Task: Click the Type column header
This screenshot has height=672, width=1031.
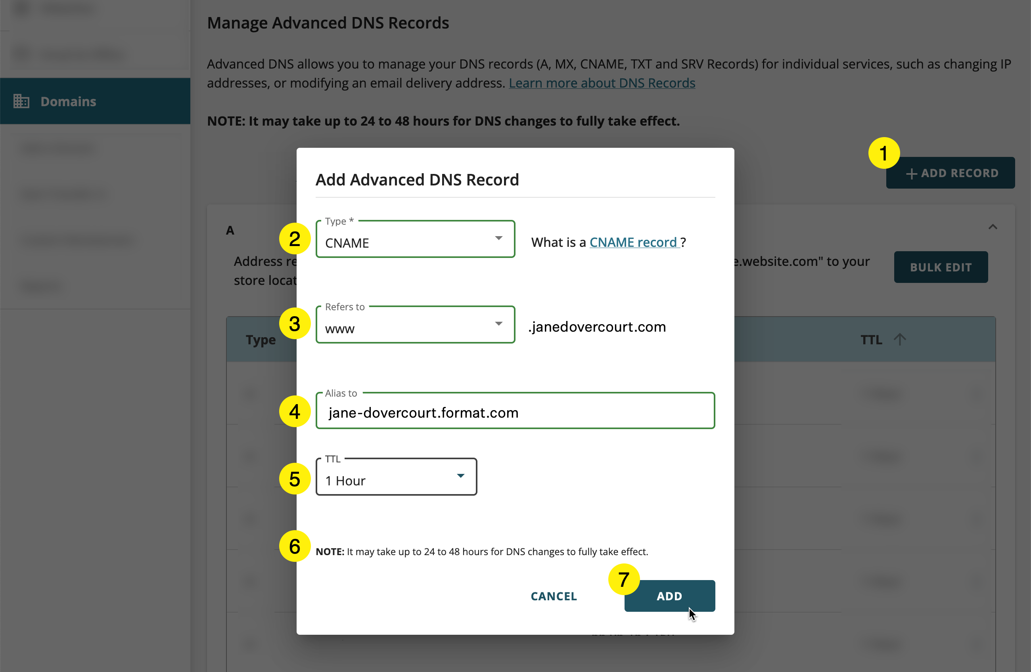Action: (260, 340)
